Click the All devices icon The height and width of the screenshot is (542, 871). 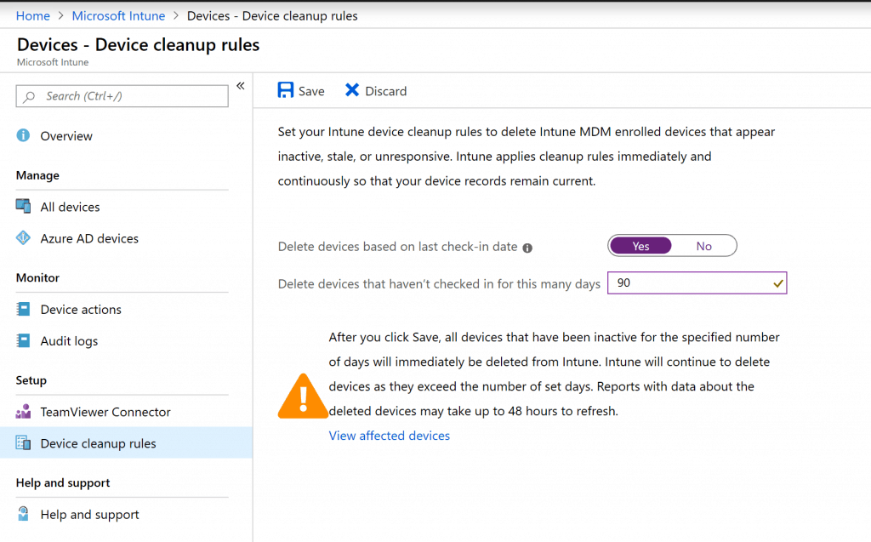point(23,206)
